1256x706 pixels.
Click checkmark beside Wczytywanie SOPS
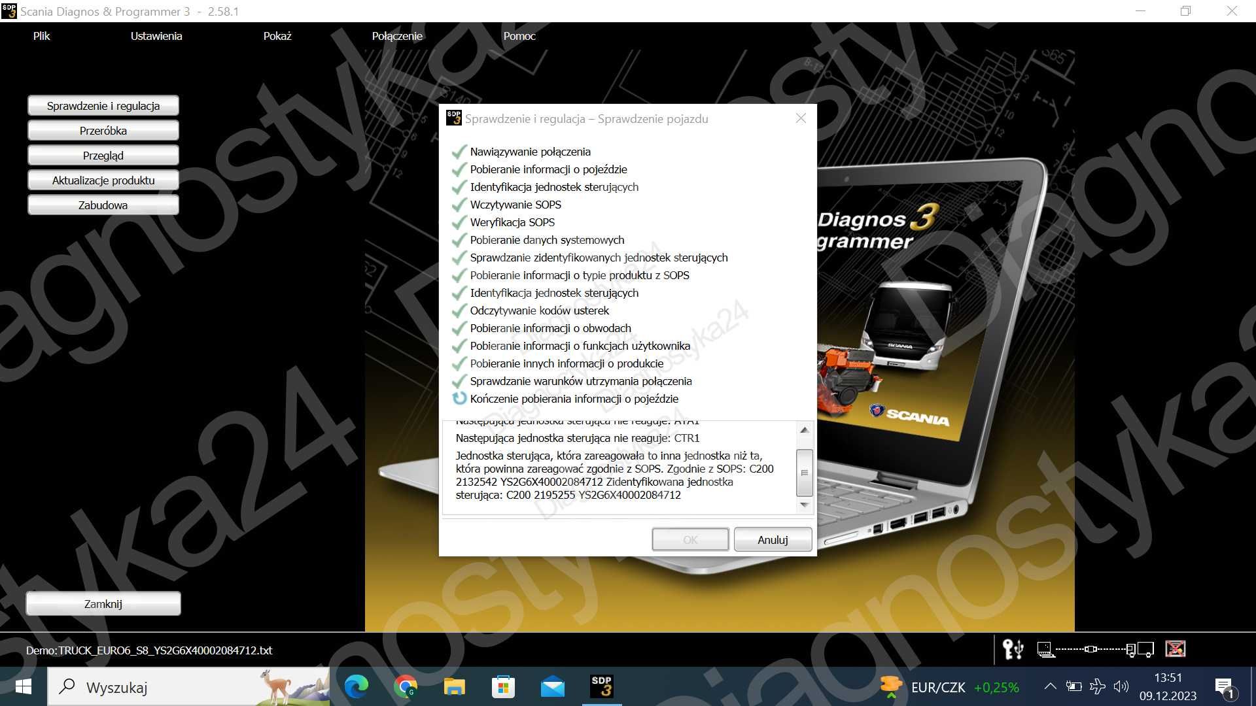(459, 205)
